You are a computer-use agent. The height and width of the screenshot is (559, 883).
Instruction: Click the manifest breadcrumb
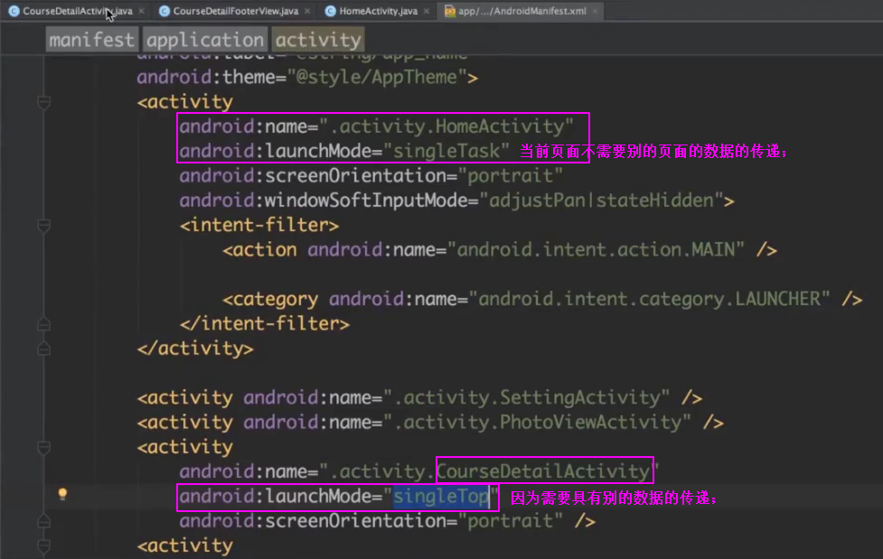click(92, 40)
